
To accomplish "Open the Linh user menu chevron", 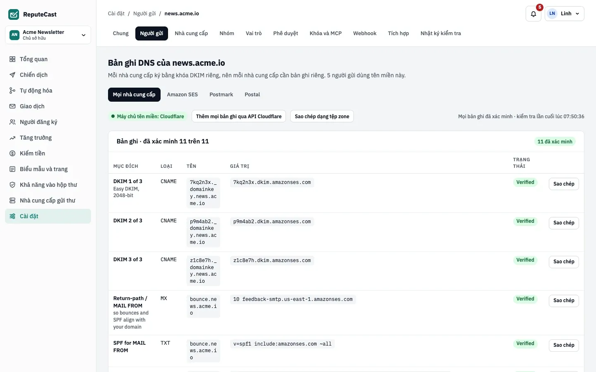I will 577,14.
